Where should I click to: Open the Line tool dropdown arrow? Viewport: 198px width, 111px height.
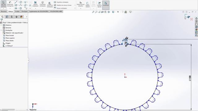(18, 2)
